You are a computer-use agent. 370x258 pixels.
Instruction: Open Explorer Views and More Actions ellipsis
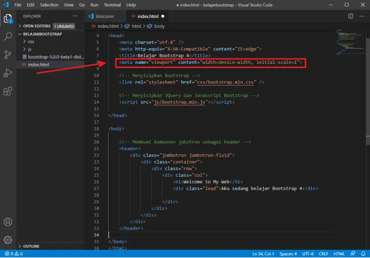coord(75,16)
